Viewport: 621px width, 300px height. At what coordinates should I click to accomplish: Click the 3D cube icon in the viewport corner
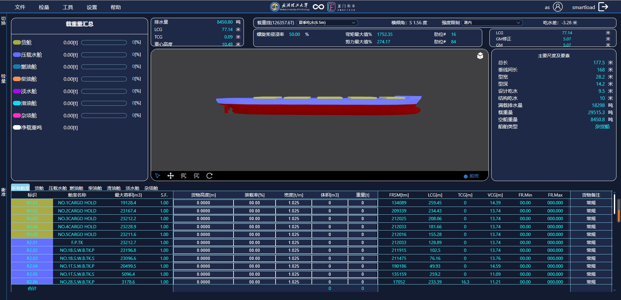point(480,56)
